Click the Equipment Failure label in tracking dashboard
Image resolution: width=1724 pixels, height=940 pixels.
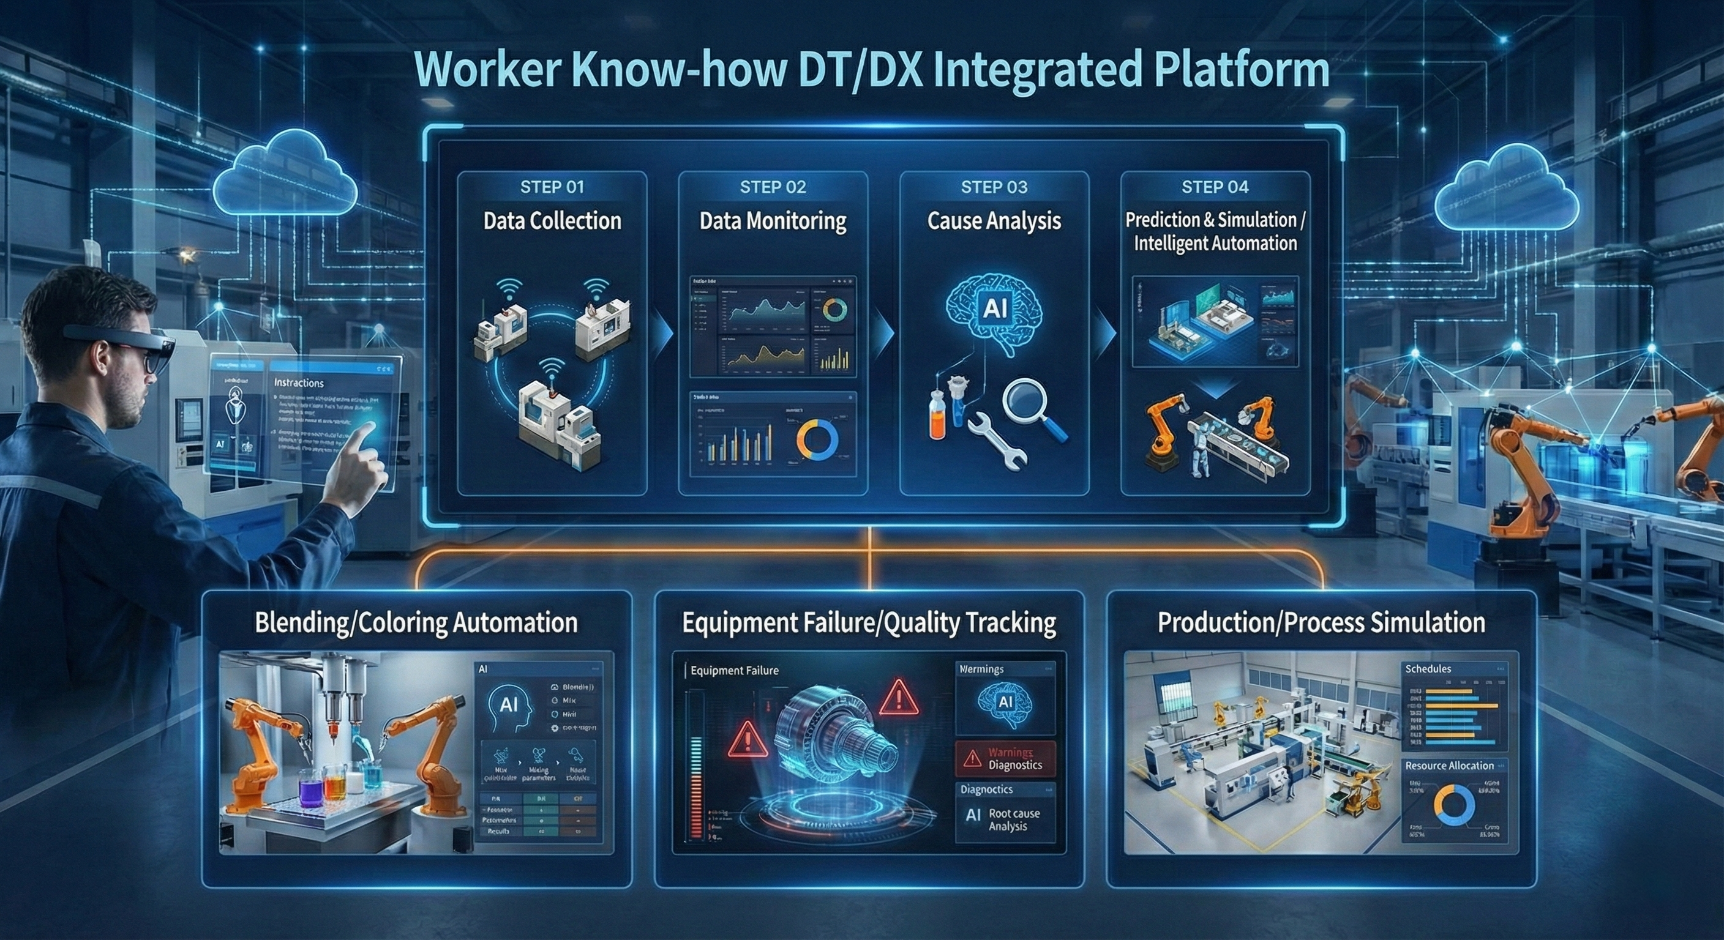coord(734,670)
